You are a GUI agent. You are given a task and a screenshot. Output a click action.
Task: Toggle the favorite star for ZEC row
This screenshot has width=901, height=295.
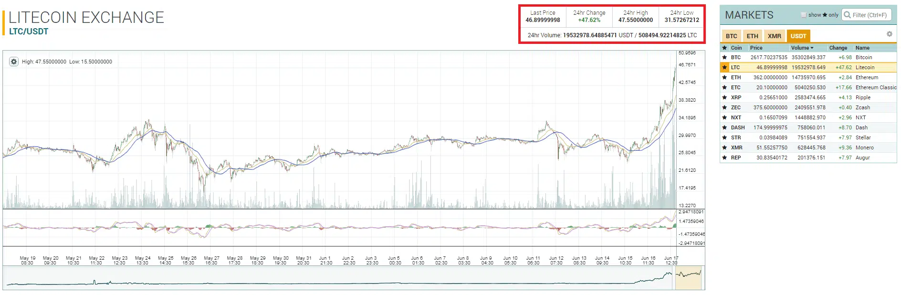[724, 107]
